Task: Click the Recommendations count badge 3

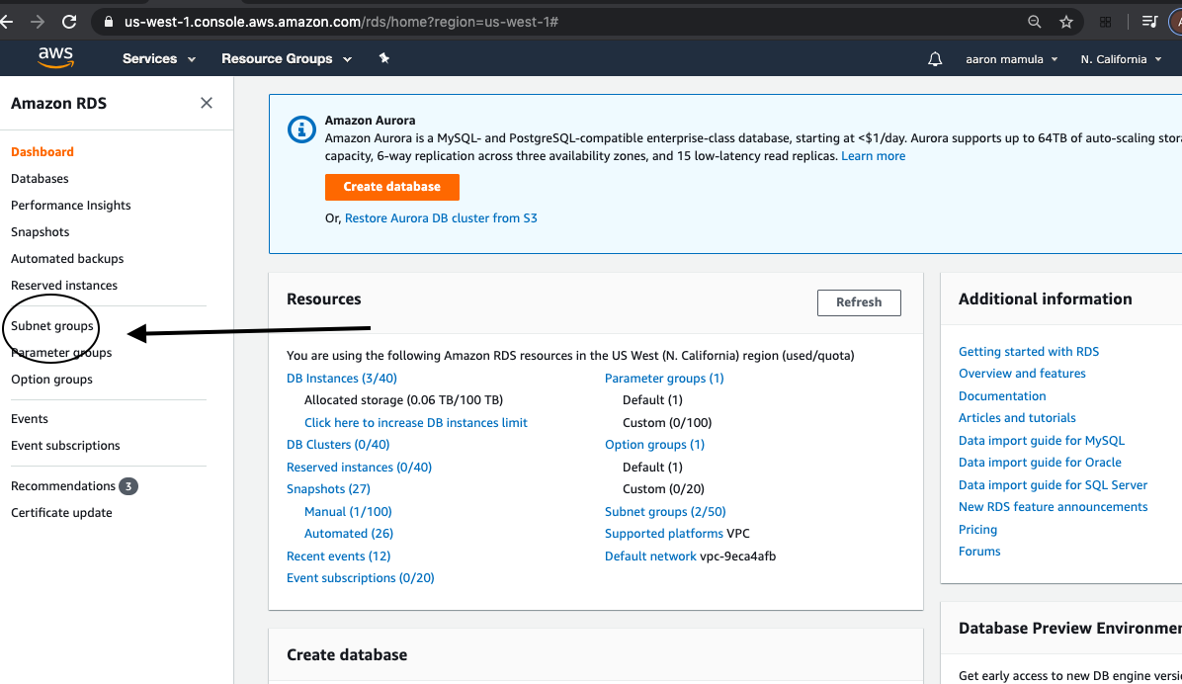Action: tap(128, 486)
